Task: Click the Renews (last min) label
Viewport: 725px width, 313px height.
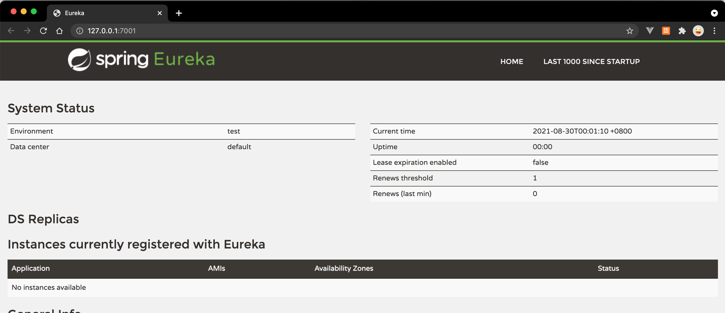Action: [x=402, y=194]
